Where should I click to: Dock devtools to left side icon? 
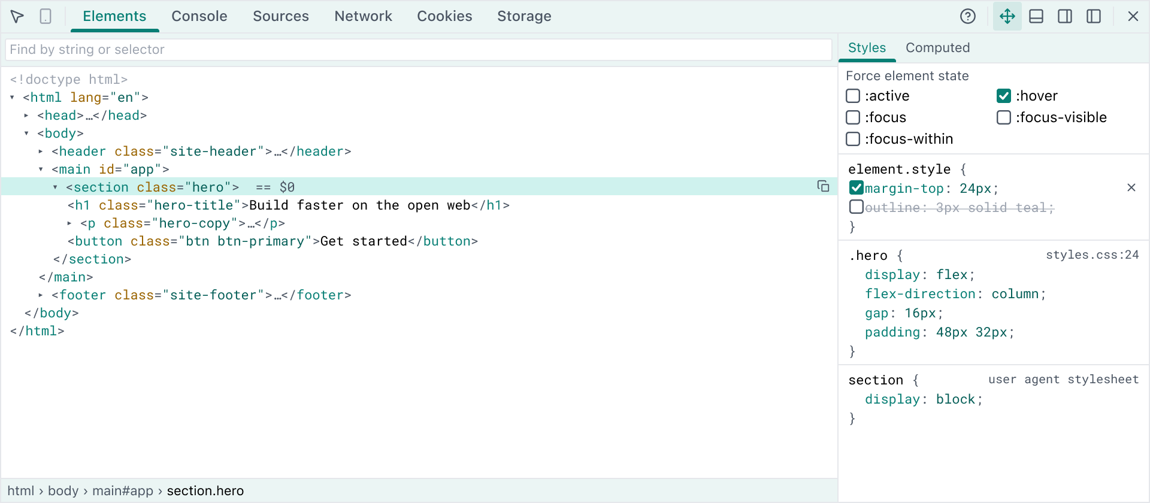(x=1094, y=16)
